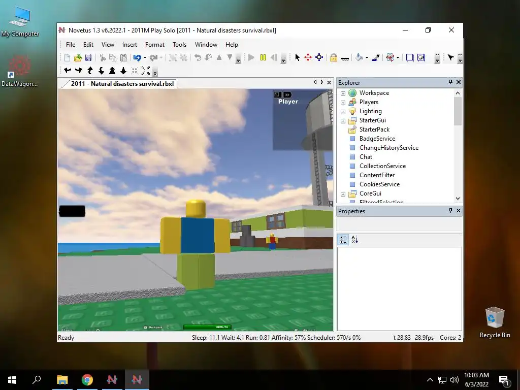520x390 pixels.
Task: Click the camera pan right arrow
Action: click(x=79, y=70)
